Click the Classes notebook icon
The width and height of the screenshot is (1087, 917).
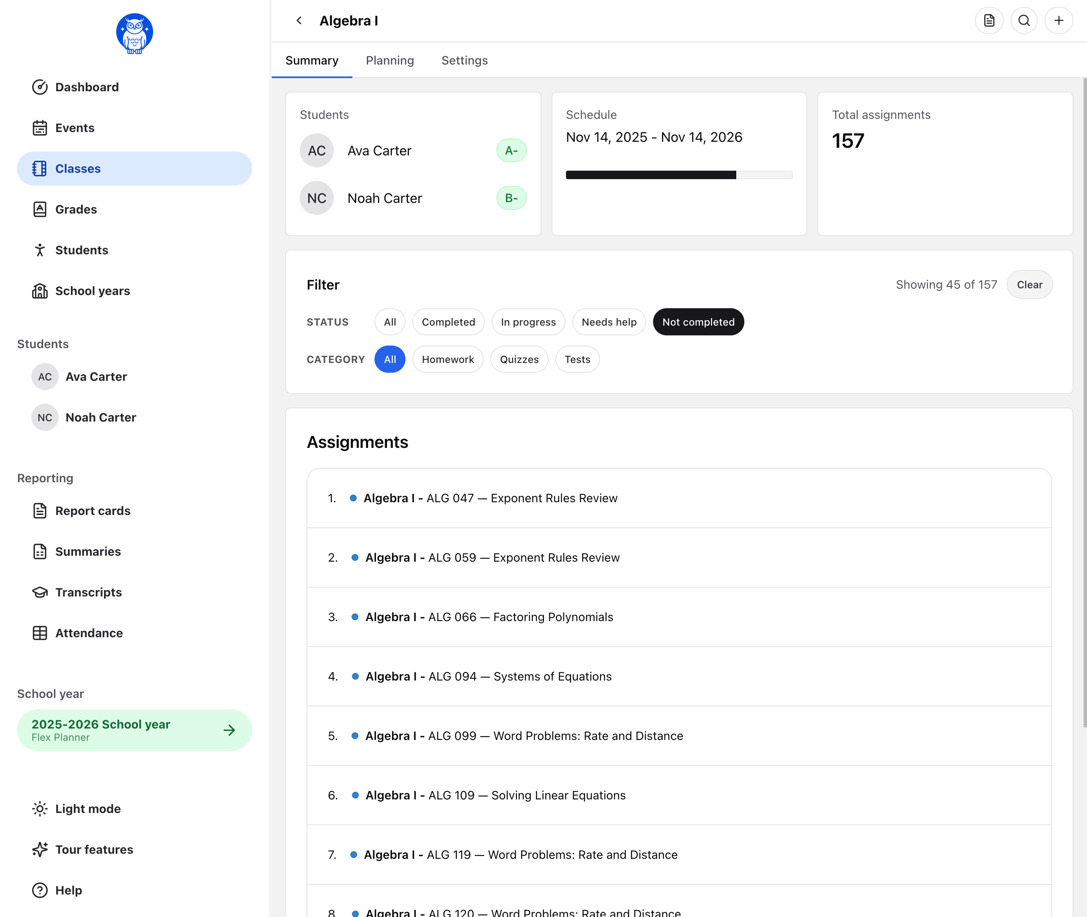tap(40, 169)
